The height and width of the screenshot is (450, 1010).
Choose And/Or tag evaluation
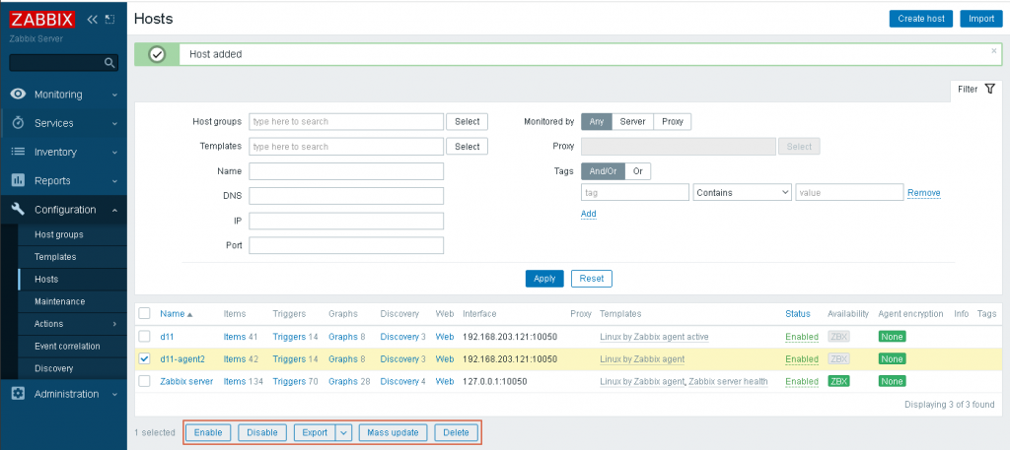pos(603,171)
